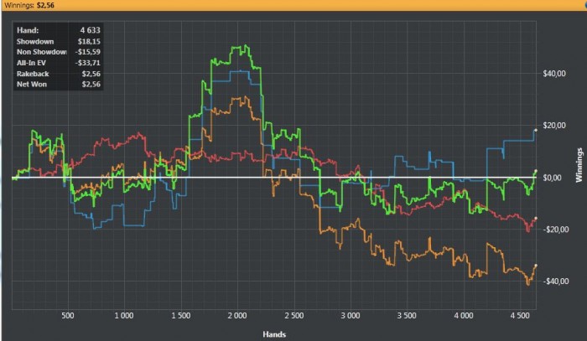
Task: Click the -$40,00 y-axis label
Action: coord(555,282)
